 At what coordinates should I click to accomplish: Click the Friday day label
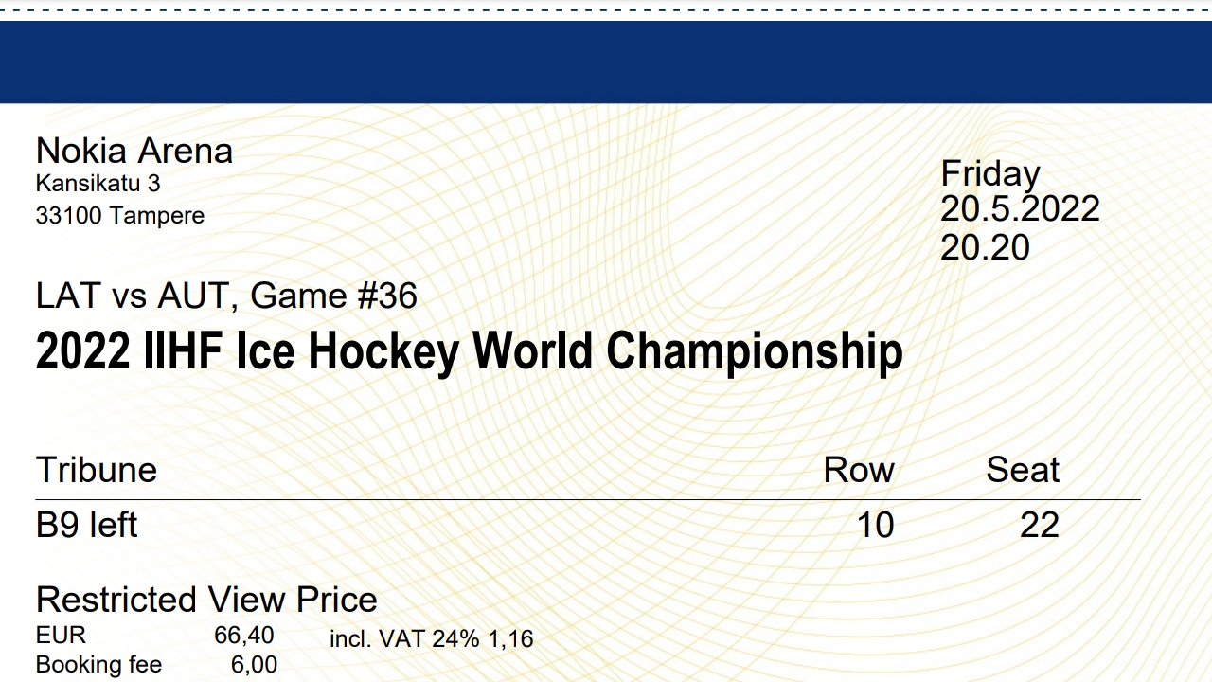[990, 174]
